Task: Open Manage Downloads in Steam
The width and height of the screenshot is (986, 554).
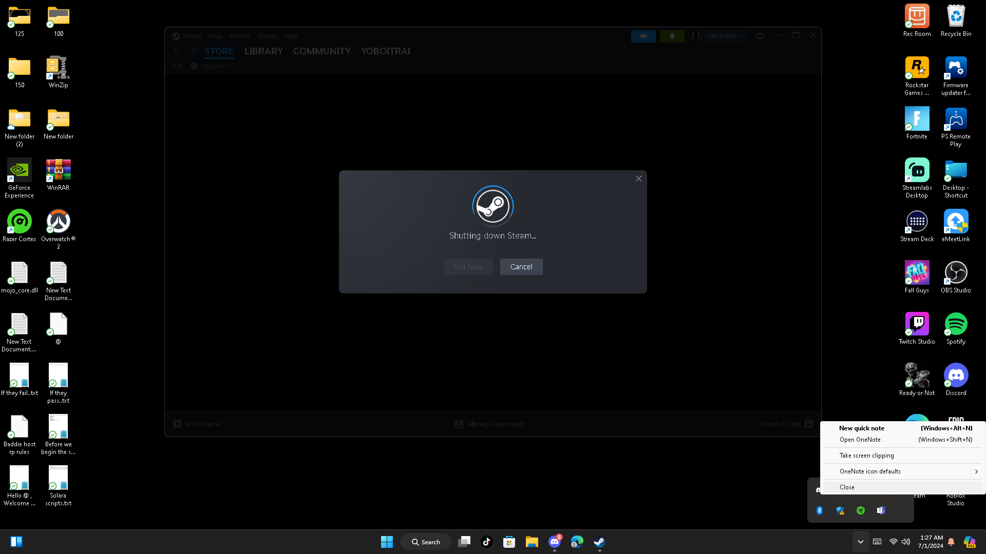Action: (x=490, y=424)
